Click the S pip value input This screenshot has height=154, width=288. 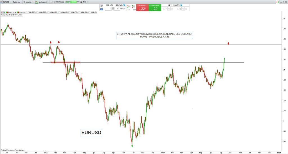[x=183, y=9]
